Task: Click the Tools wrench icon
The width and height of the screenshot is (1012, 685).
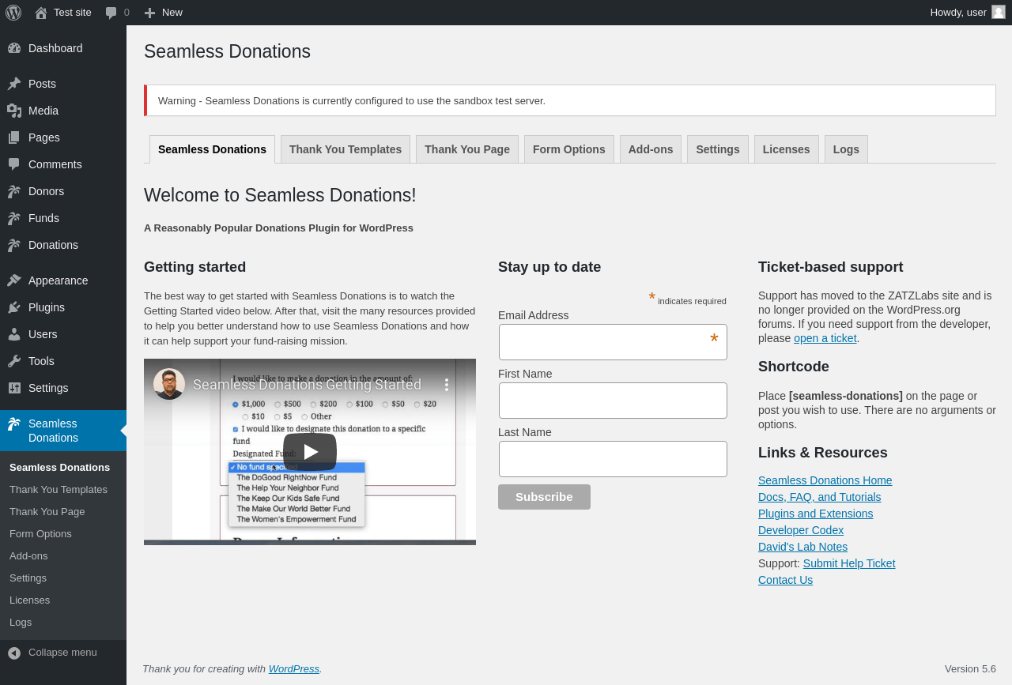Action: click(x=14, y=361)
